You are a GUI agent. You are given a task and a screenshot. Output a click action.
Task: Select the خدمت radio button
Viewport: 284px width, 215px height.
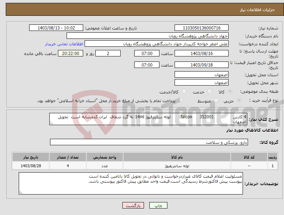pyautogui.click(x=209, y=91)
